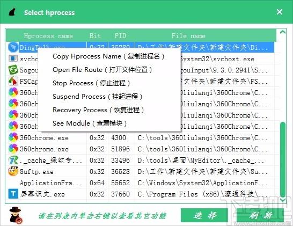Select the 8uftp.exe process name

pos(36,172)
